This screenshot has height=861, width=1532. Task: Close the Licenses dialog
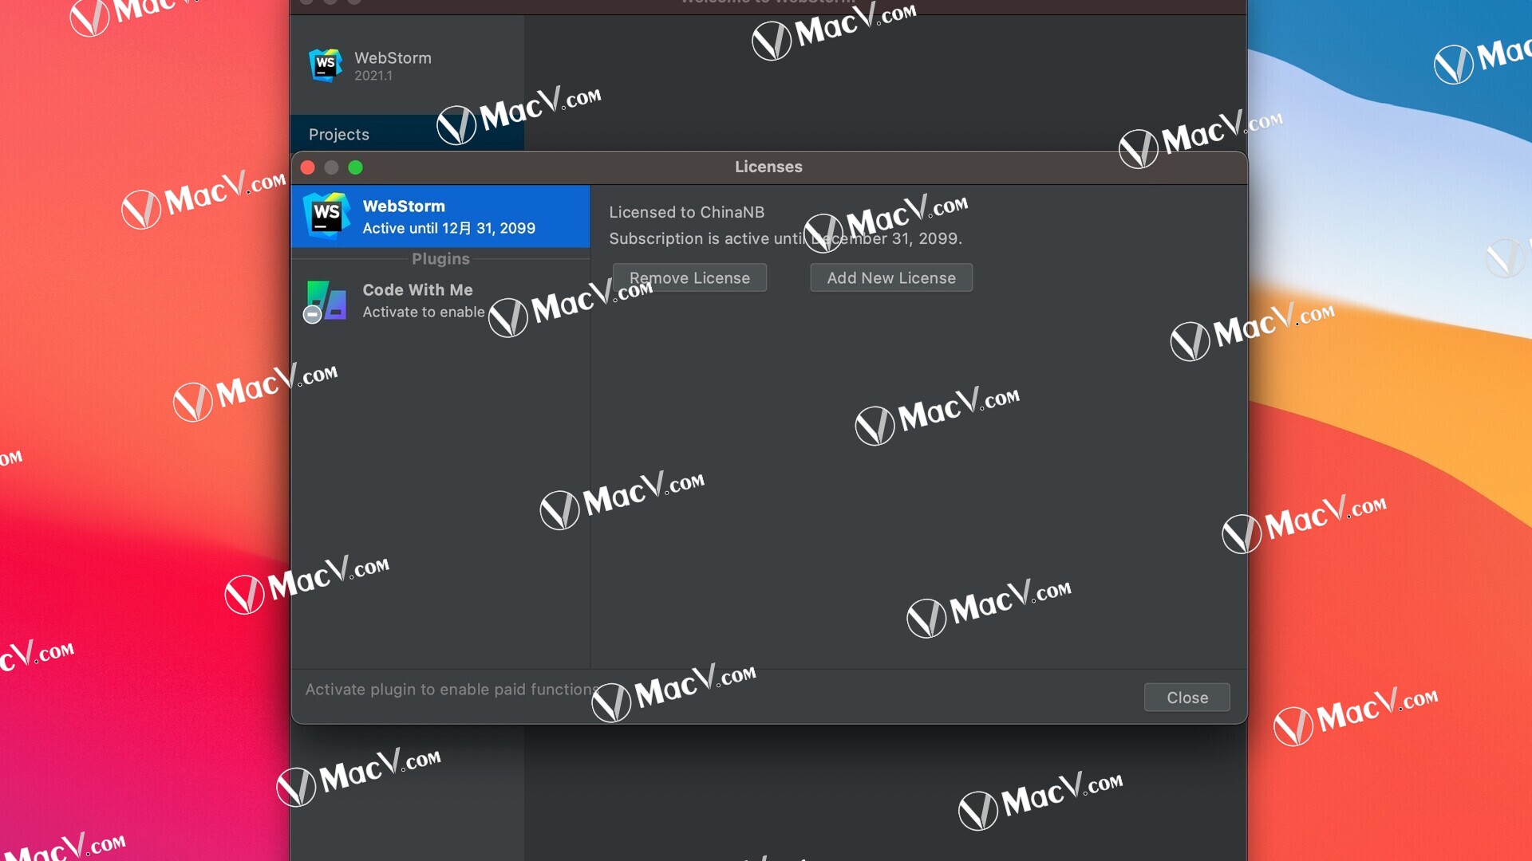[x=1187, y=697]
